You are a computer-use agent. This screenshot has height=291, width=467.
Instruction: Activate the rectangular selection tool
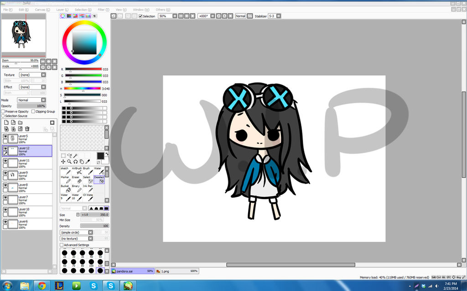coord(63,156)
